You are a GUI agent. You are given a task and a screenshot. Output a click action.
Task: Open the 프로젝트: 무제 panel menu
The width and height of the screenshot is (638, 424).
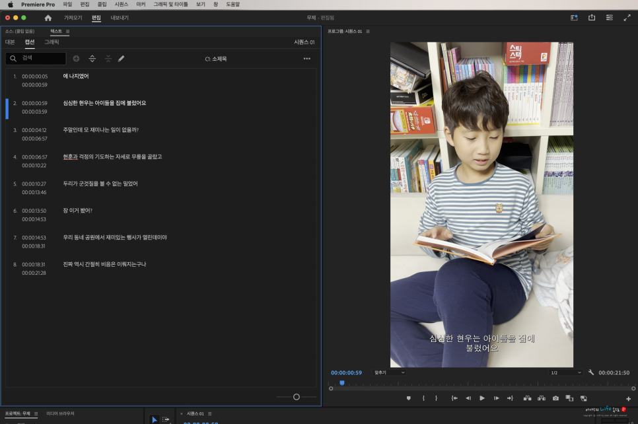coord(36,414)
